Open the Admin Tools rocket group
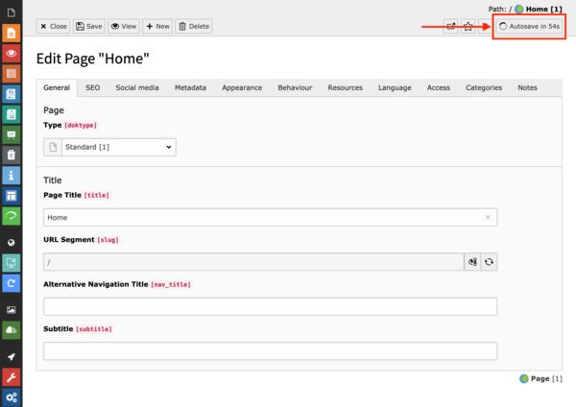 coord(11,357)
